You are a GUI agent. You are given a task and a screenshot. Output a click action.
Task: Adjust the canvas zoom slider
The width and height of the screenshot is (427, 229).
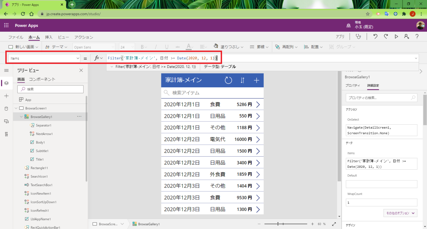(x=286, y=224)
